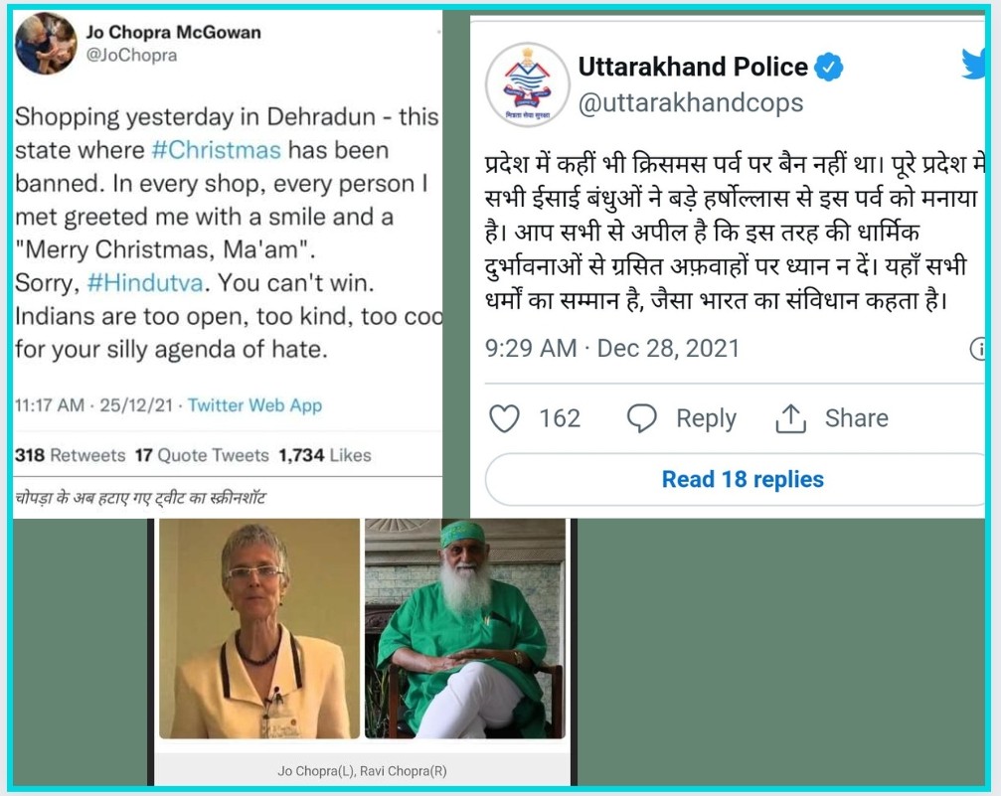Click the Reply label
The width and height of the screenshot is (1001, 796).
coord(706,418)
